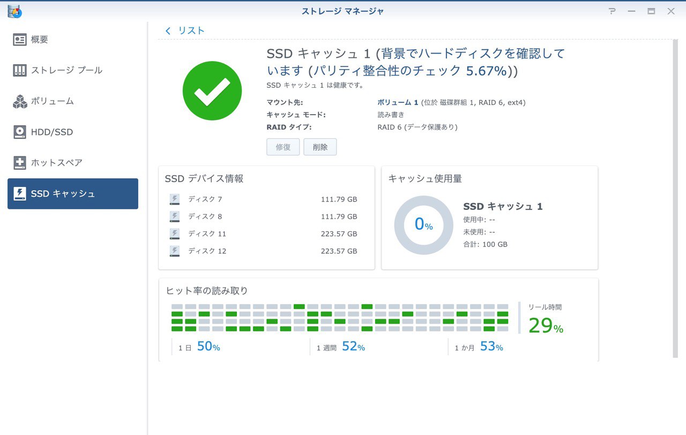Go back using the リスト chevron arrow
This screenshot has width=686, height=435.
coord(168,31)
